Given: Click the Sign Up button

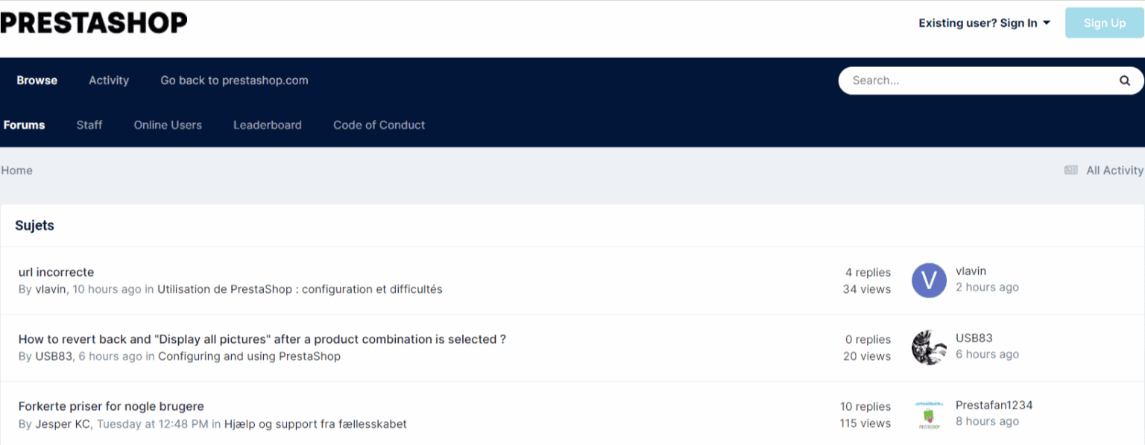Looking at the screenshot, I should click(1104, 22).
